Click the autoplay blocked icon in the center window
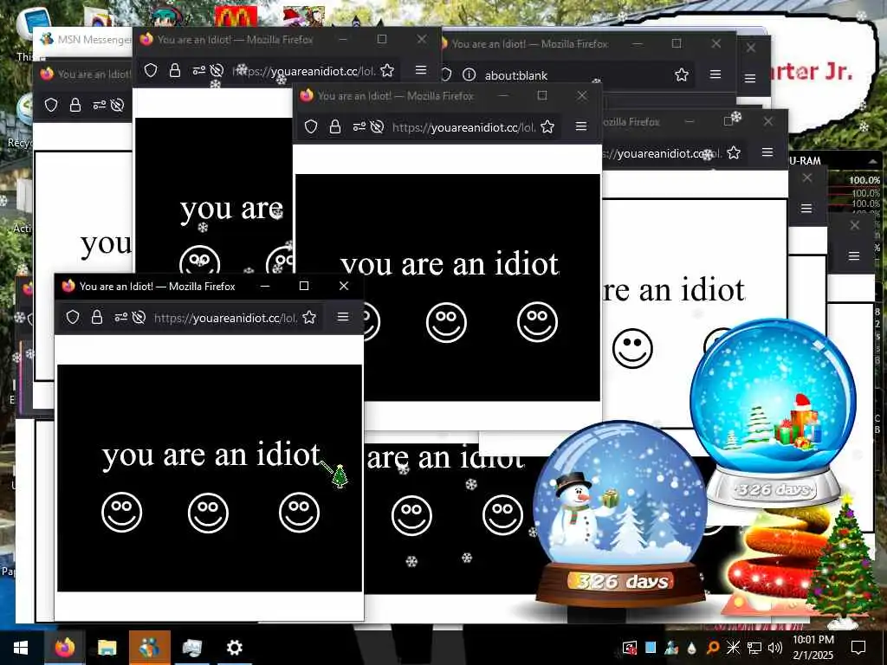This screenshot has width=887, height=665. [377, 126]
